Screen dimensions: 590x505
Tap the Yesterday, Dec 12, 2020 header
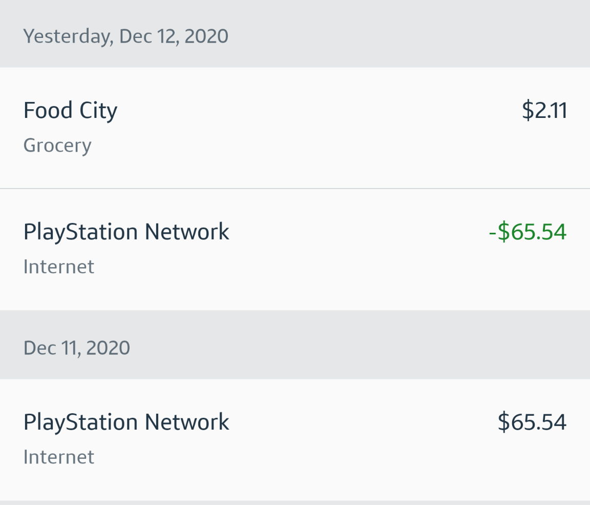(x=125, y=36)
